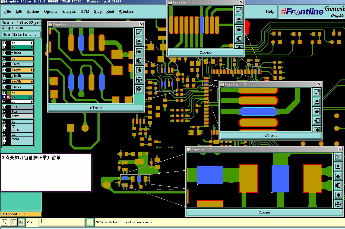Click the diagonal-arrow area select icon at bottom left

tap(4, 222)
